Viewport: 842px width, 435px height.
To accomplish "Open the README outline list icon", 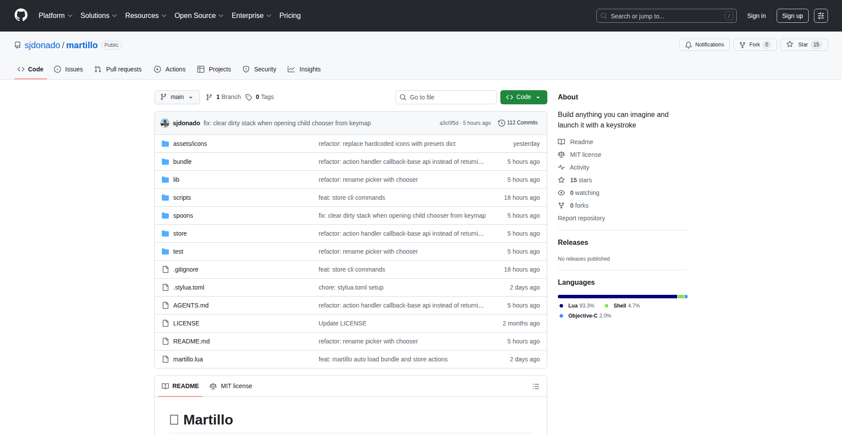I will (x=535, y=386).
